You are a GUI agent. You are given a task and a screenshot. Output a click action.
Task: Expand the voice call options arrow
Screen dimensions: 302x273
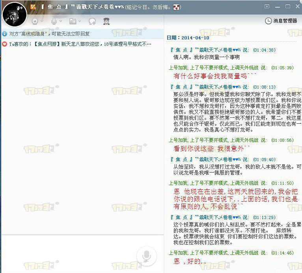(61, 22)
